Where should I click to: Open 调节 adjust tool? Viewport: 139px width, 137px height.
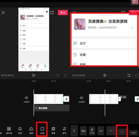64,131
